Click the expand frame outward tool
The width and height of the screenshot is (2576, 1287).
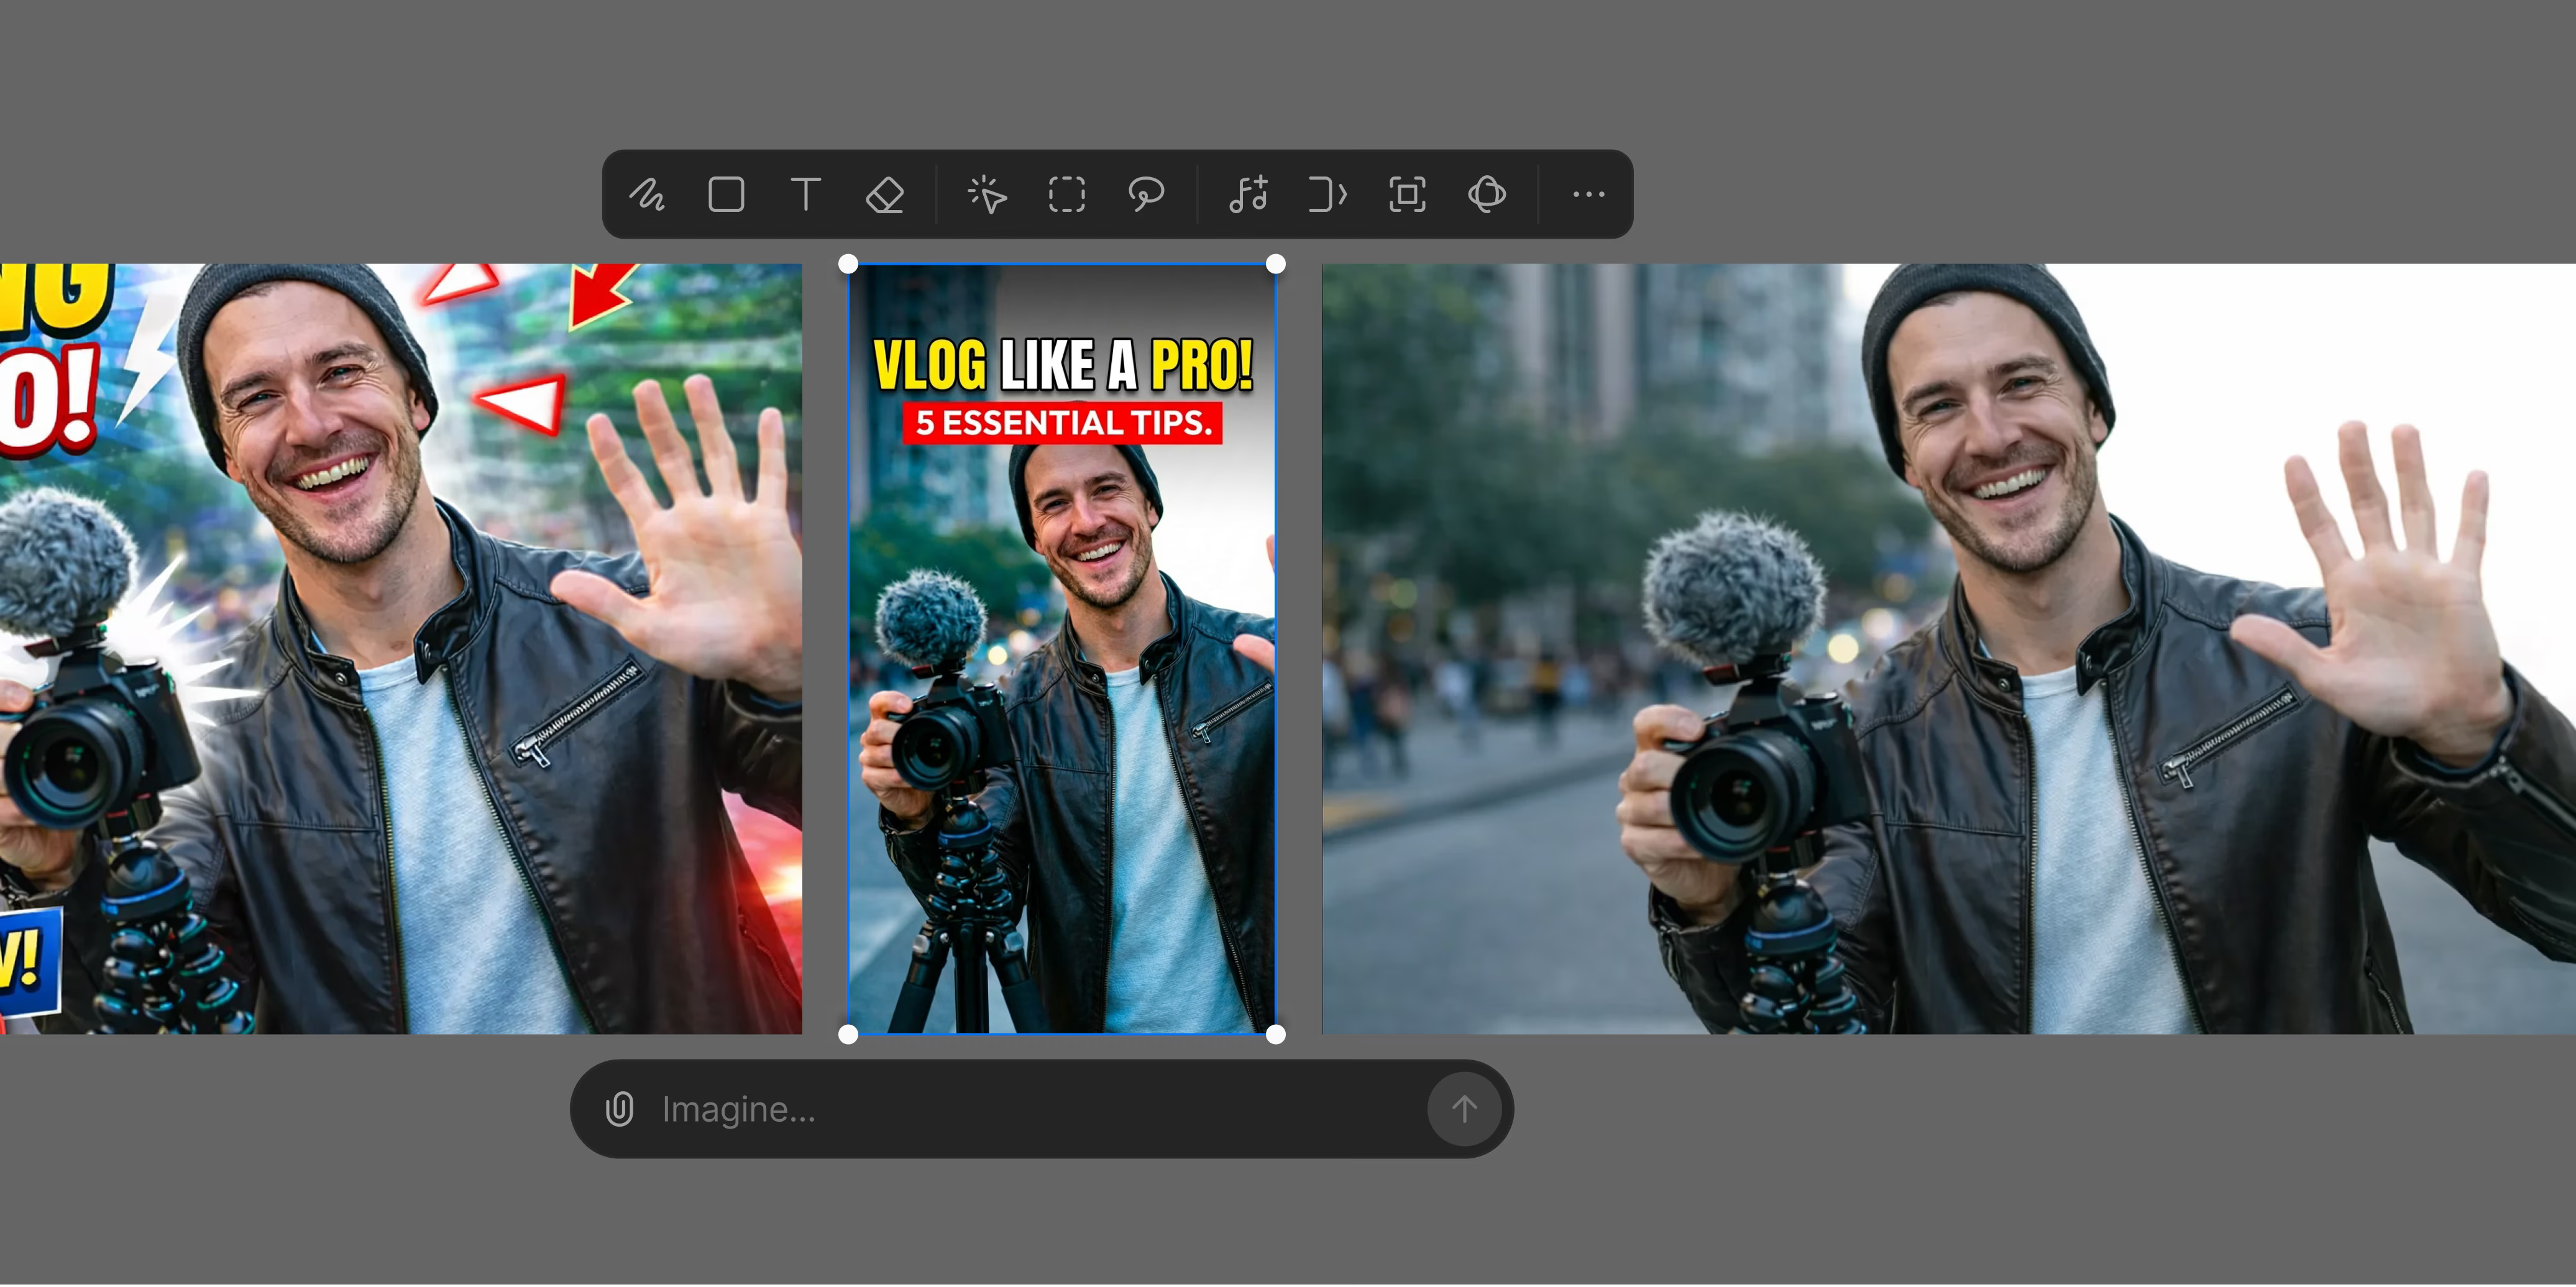pos(1328,194)
